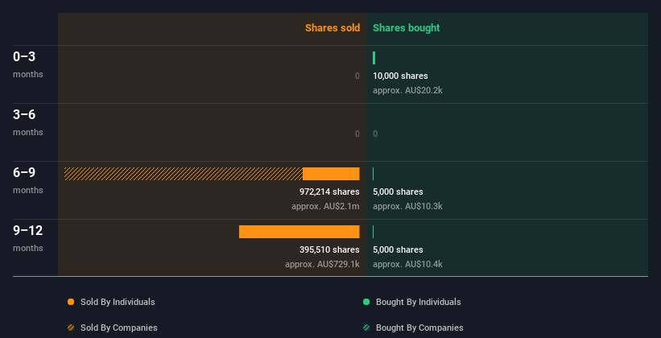
Task: Click the 972,214 shares value
Action: (329, 192)
